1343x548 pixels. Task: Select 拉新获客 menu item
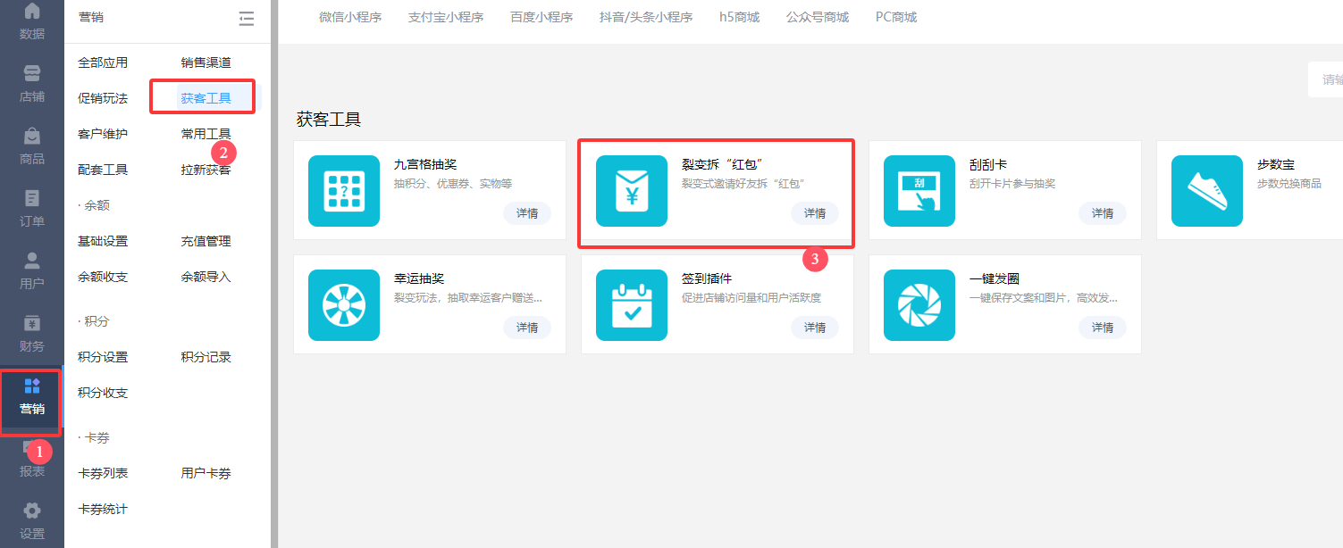coord(206,170)
